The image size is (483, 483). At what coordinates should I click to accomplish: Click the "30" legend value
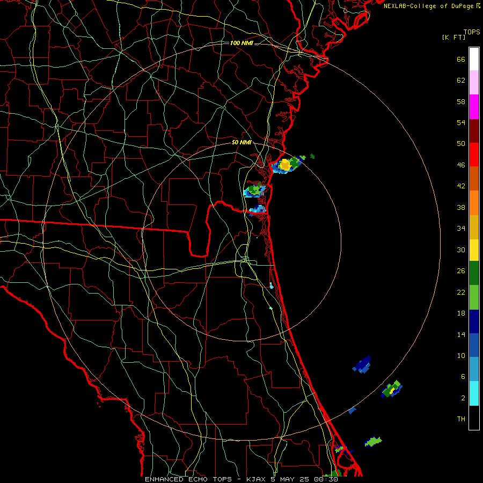[461, 250]
